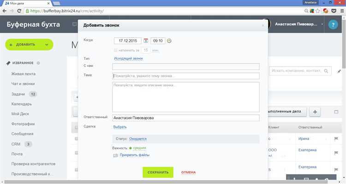This screenshot has width=346, height=184.
Task: Change importance level marked with green dot
Action: coord(139,148)
